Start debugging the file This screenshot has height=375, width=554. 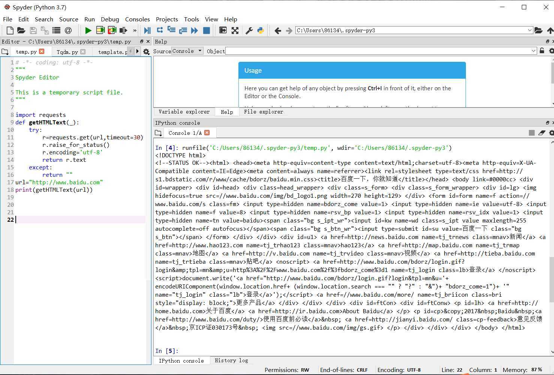[x=147, y=30]
